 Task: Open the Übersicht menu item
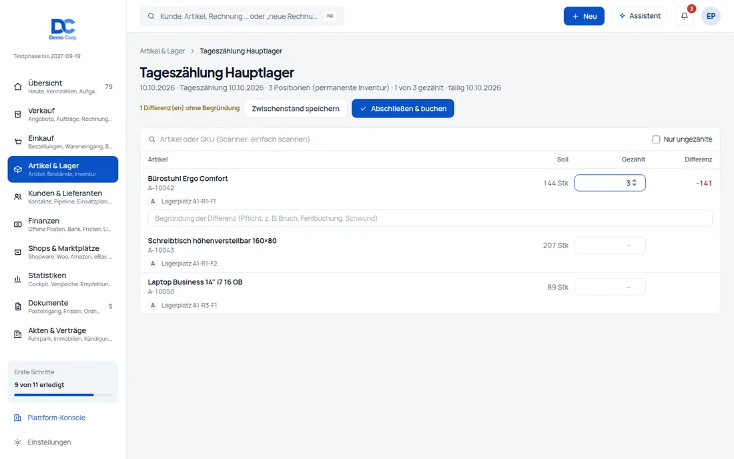63,87
